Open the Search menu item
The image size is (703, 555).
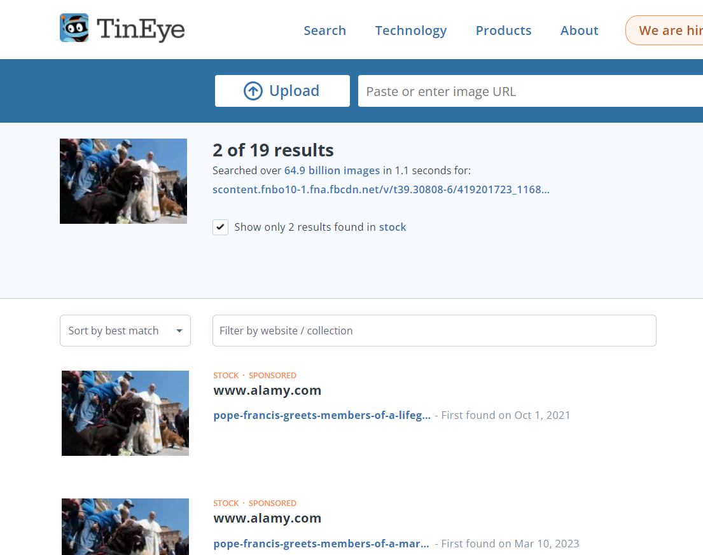(324, 31)
